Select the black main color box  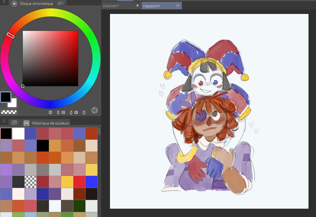tap(6, 97)
